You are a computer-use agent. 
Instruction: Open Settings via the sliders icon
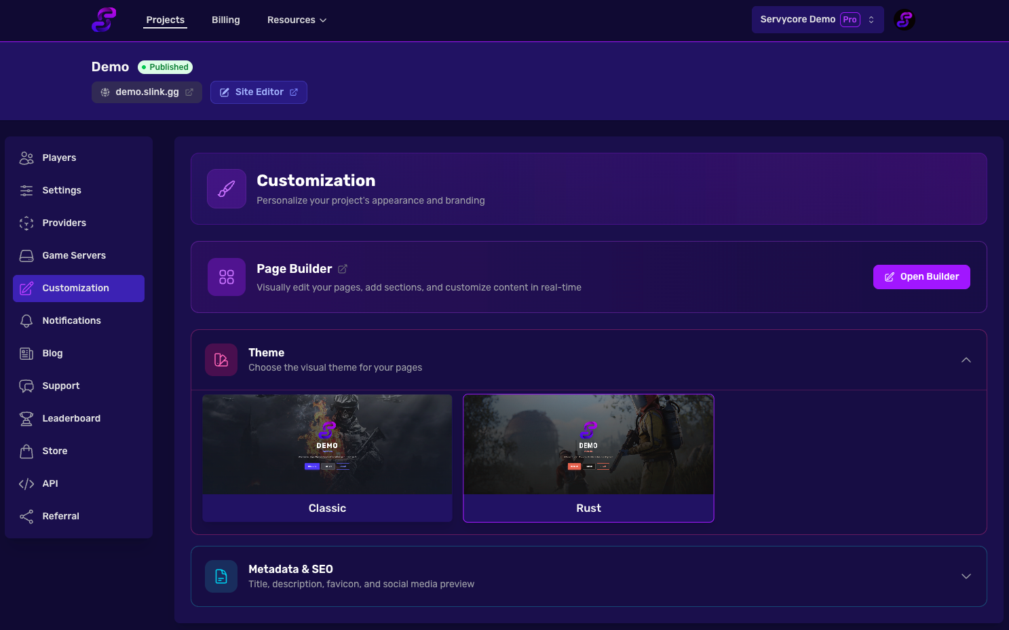pos(26,190)
